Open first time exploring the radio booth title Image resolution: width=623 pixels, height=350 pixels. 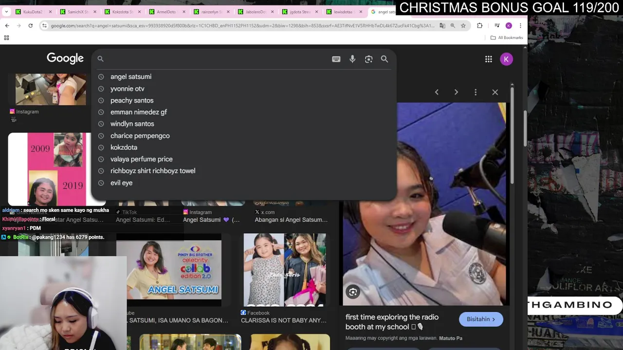392,322
